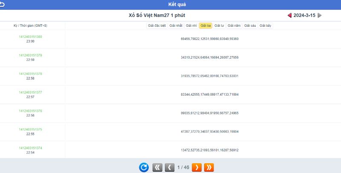Screen dimensions: 341x173
Task: Go to previous date with red arrow
Action: tap(289, 15)
